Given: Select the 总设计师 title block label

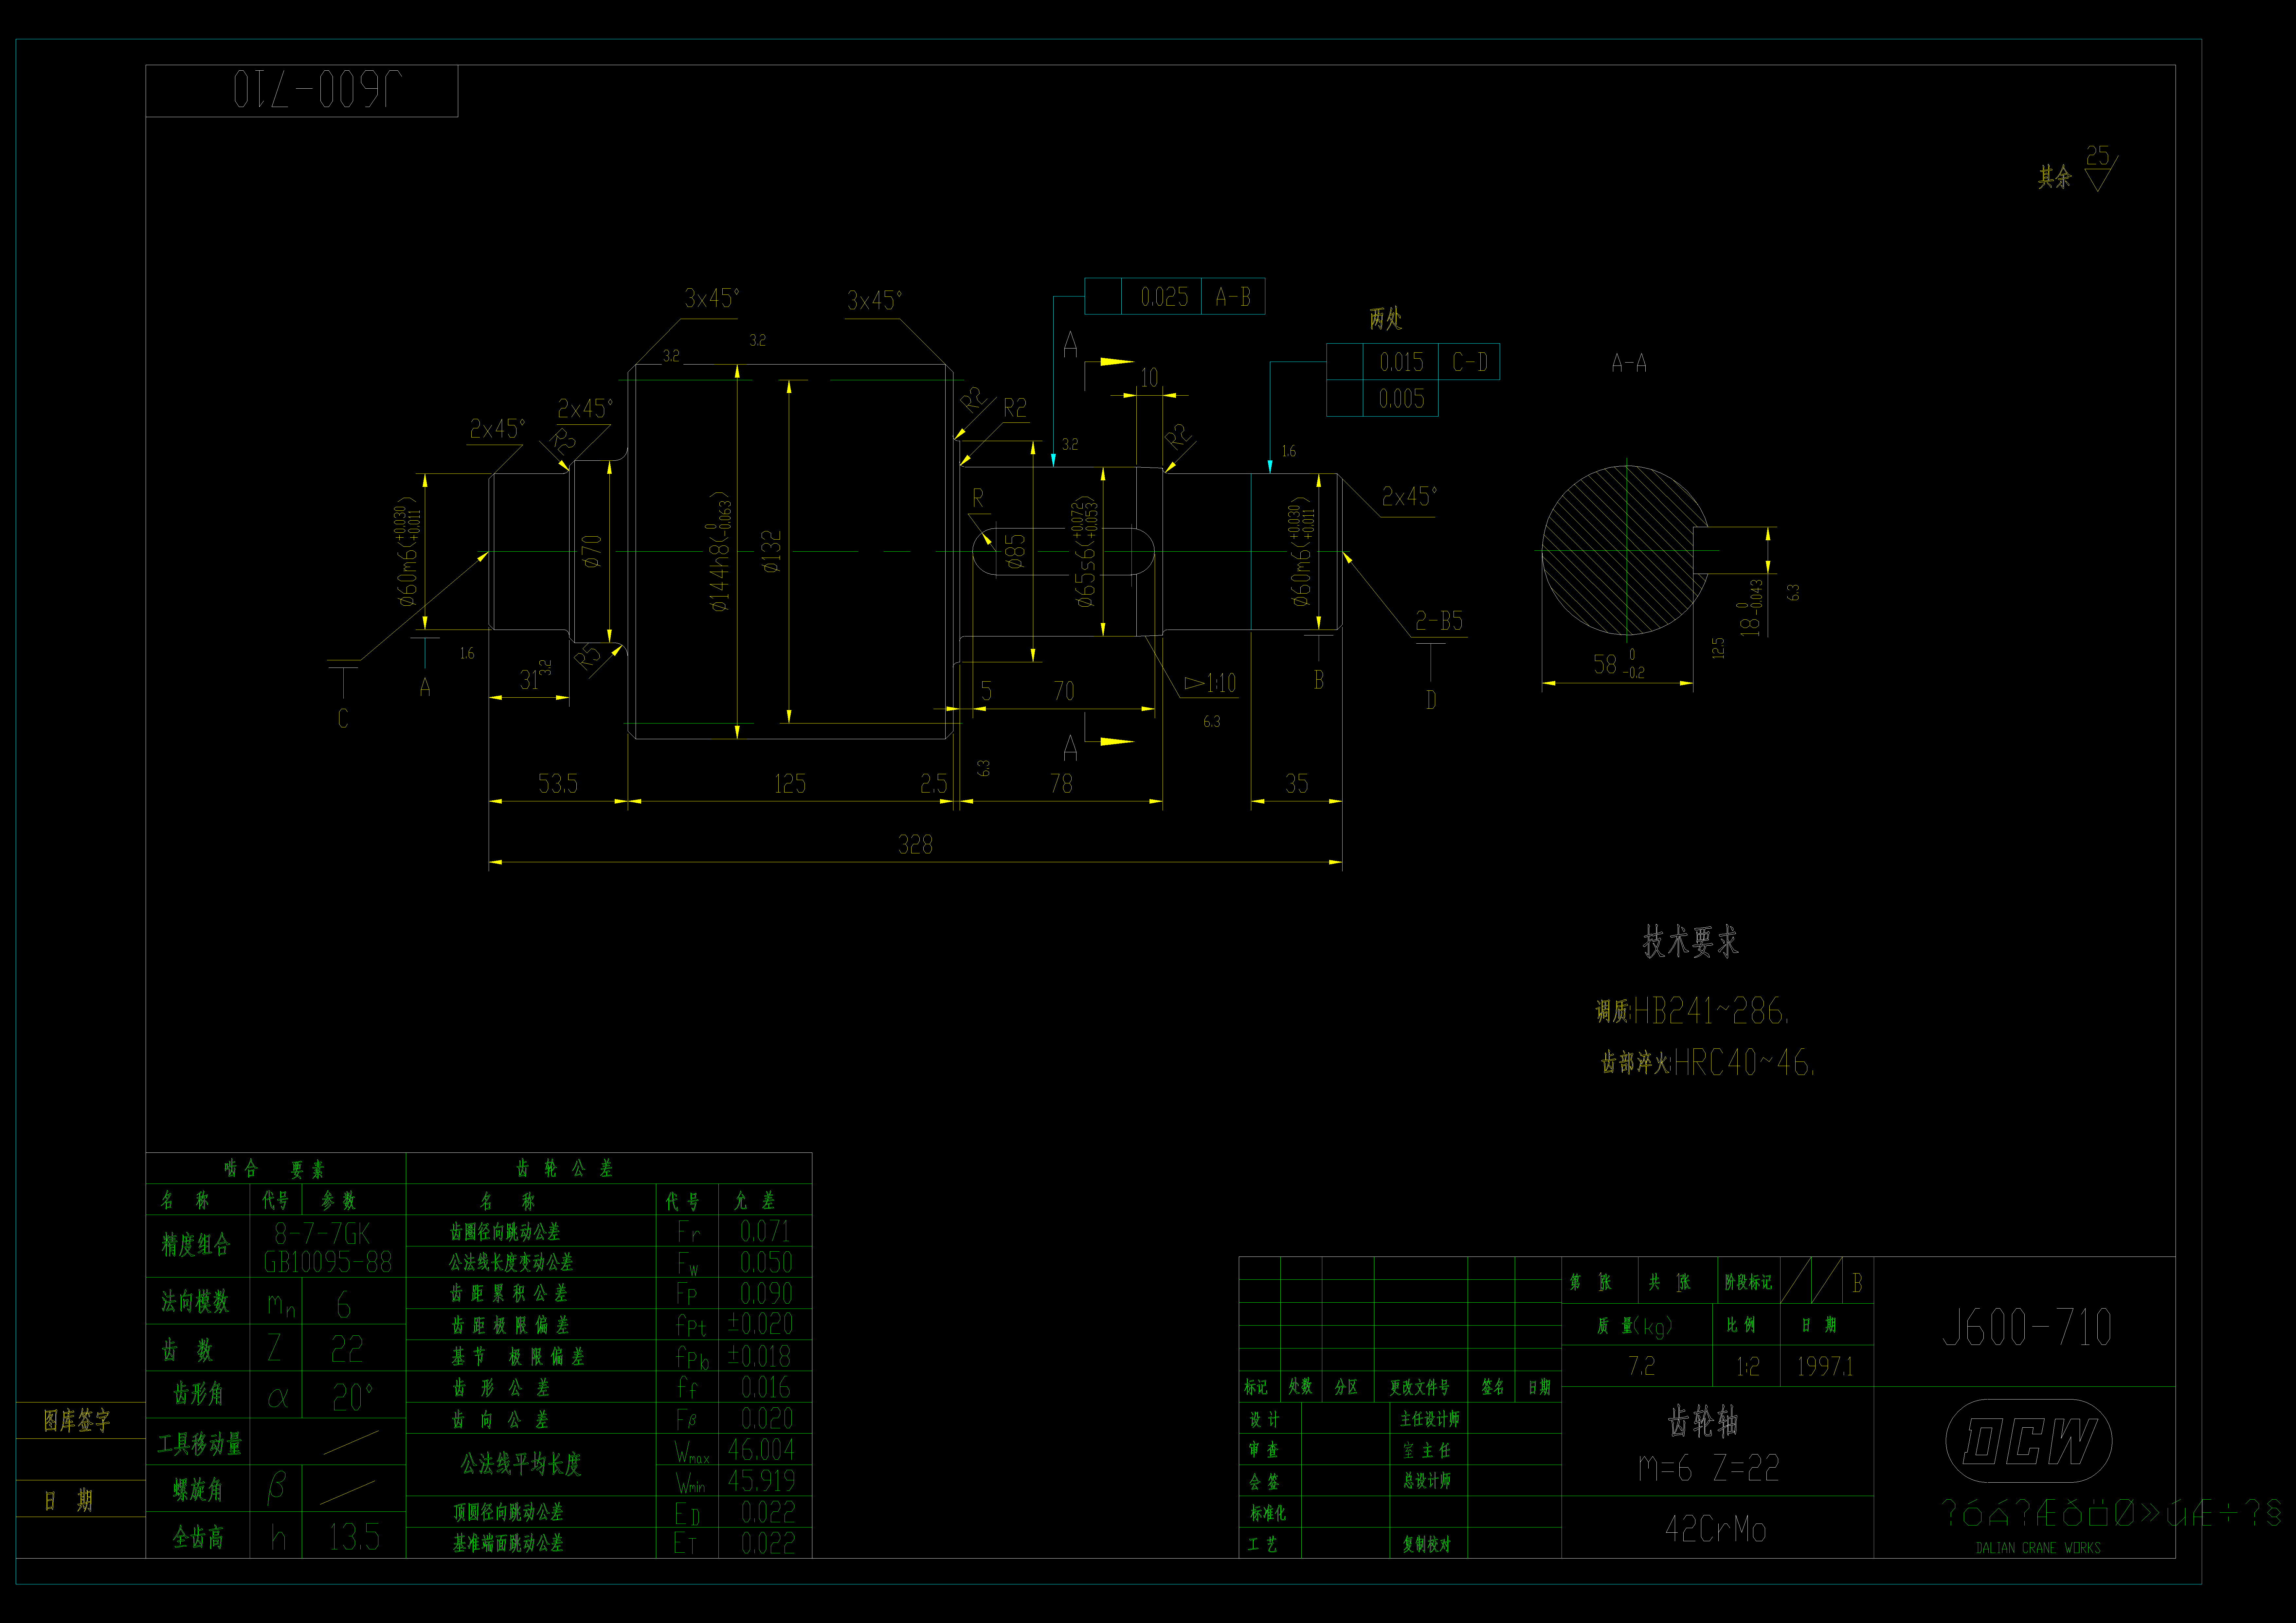Looking at the screenshot, I should 1427,1481.
